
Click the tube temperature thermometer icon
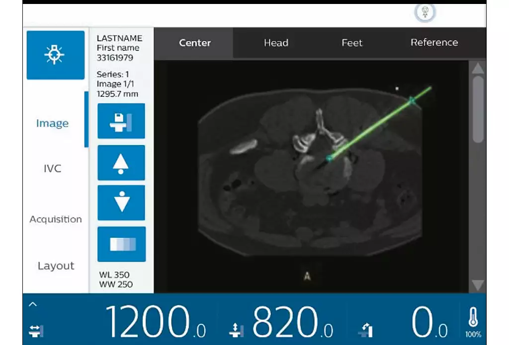point(473,317)
